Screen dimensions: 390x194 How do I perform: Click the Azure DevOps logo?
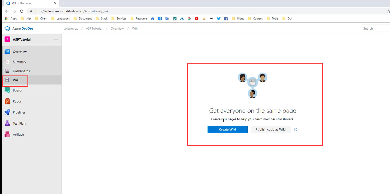point(7,29)
